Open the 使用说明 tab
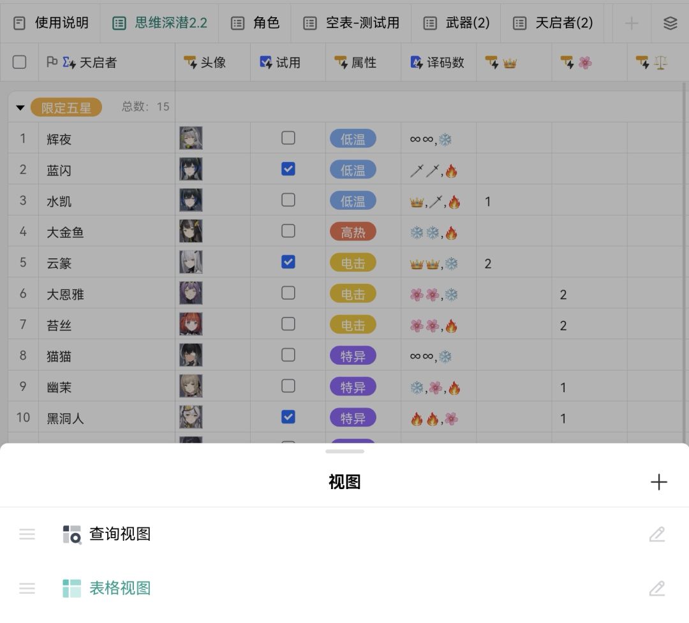The height and width of the screenshot is (623, 689). (50, 23)
